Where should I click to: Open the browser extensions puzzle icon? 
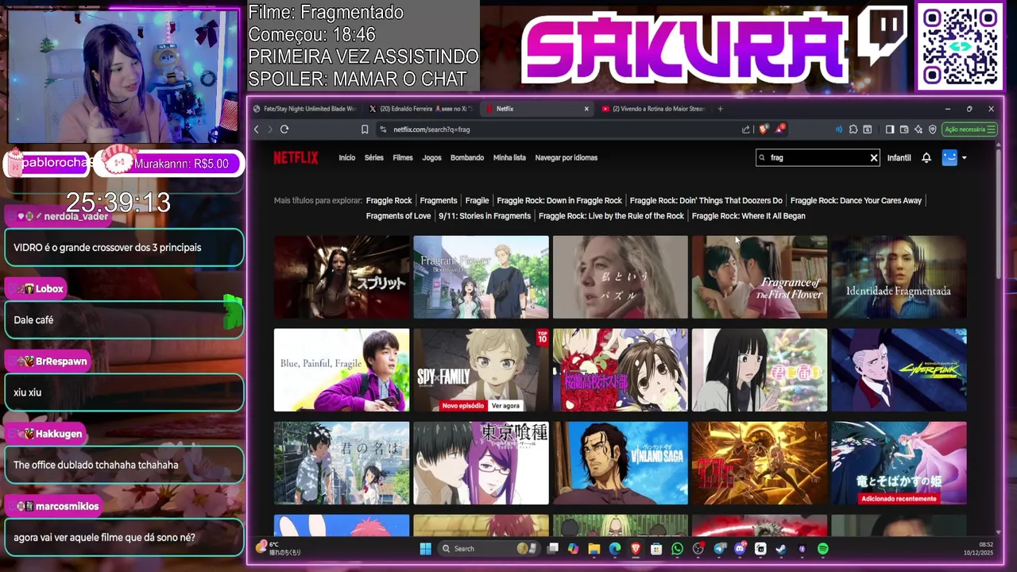853,129
